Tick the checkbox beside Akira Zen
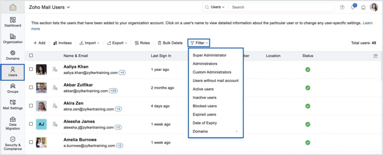This screenshot has width=383, height=155. 31,106
